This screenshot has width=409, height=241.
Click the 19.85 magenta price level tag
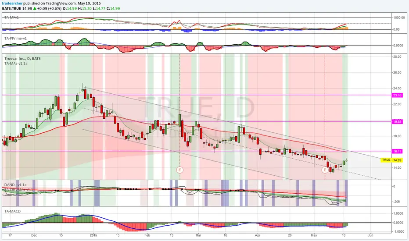(397, 122)
